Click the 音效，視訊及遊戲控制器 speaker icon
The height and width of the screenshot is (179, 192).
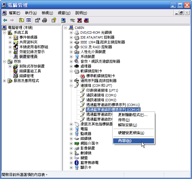(77, 61)
